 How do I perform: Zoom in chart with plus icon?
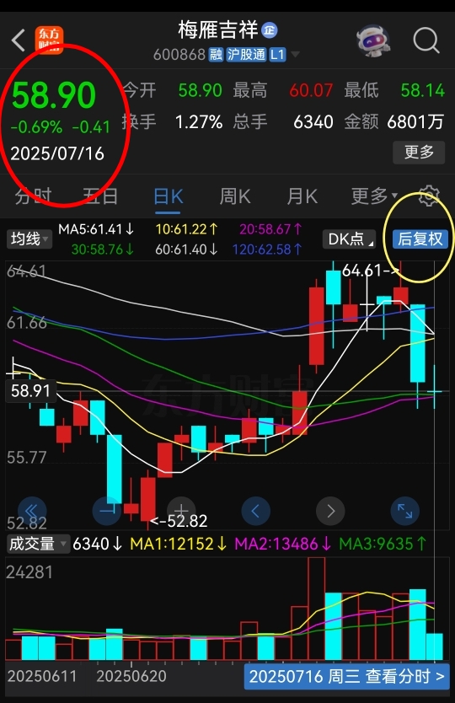pos(181,511)
